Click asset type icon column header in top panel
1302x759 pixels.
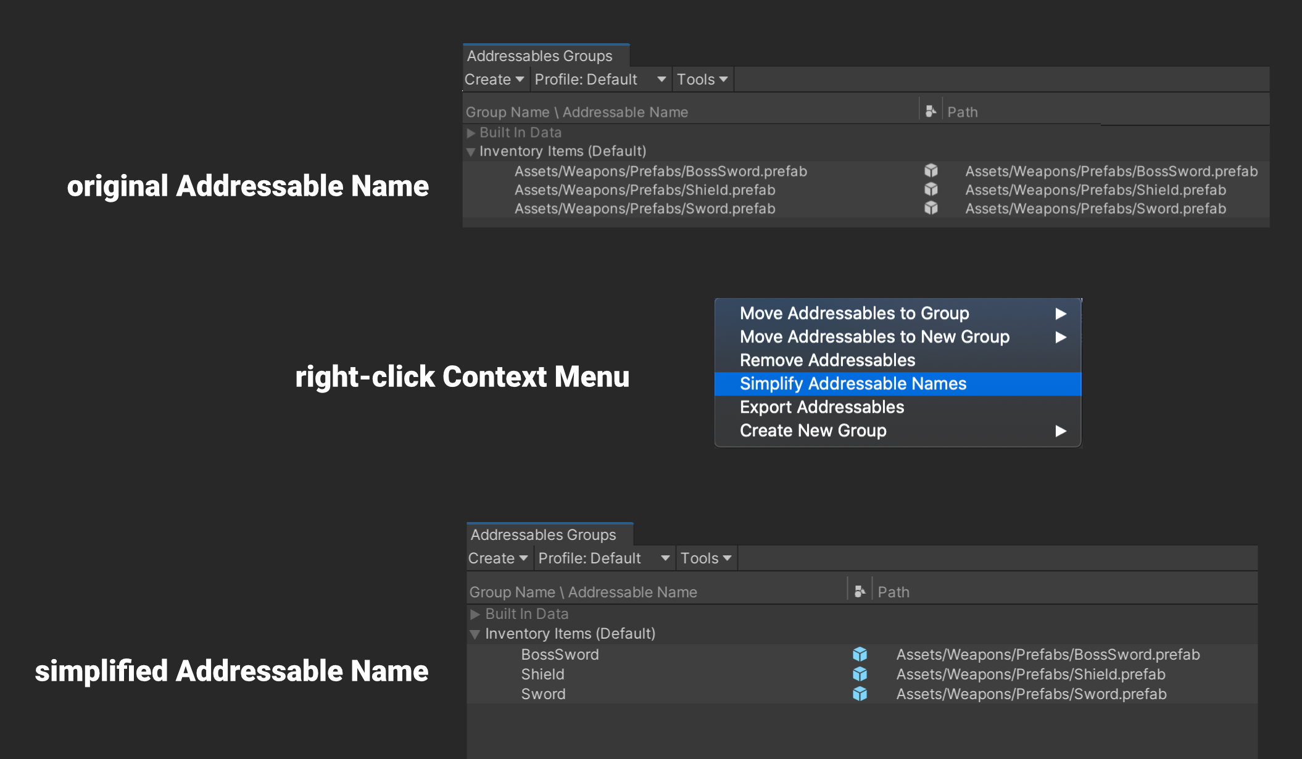click(931, 112)
